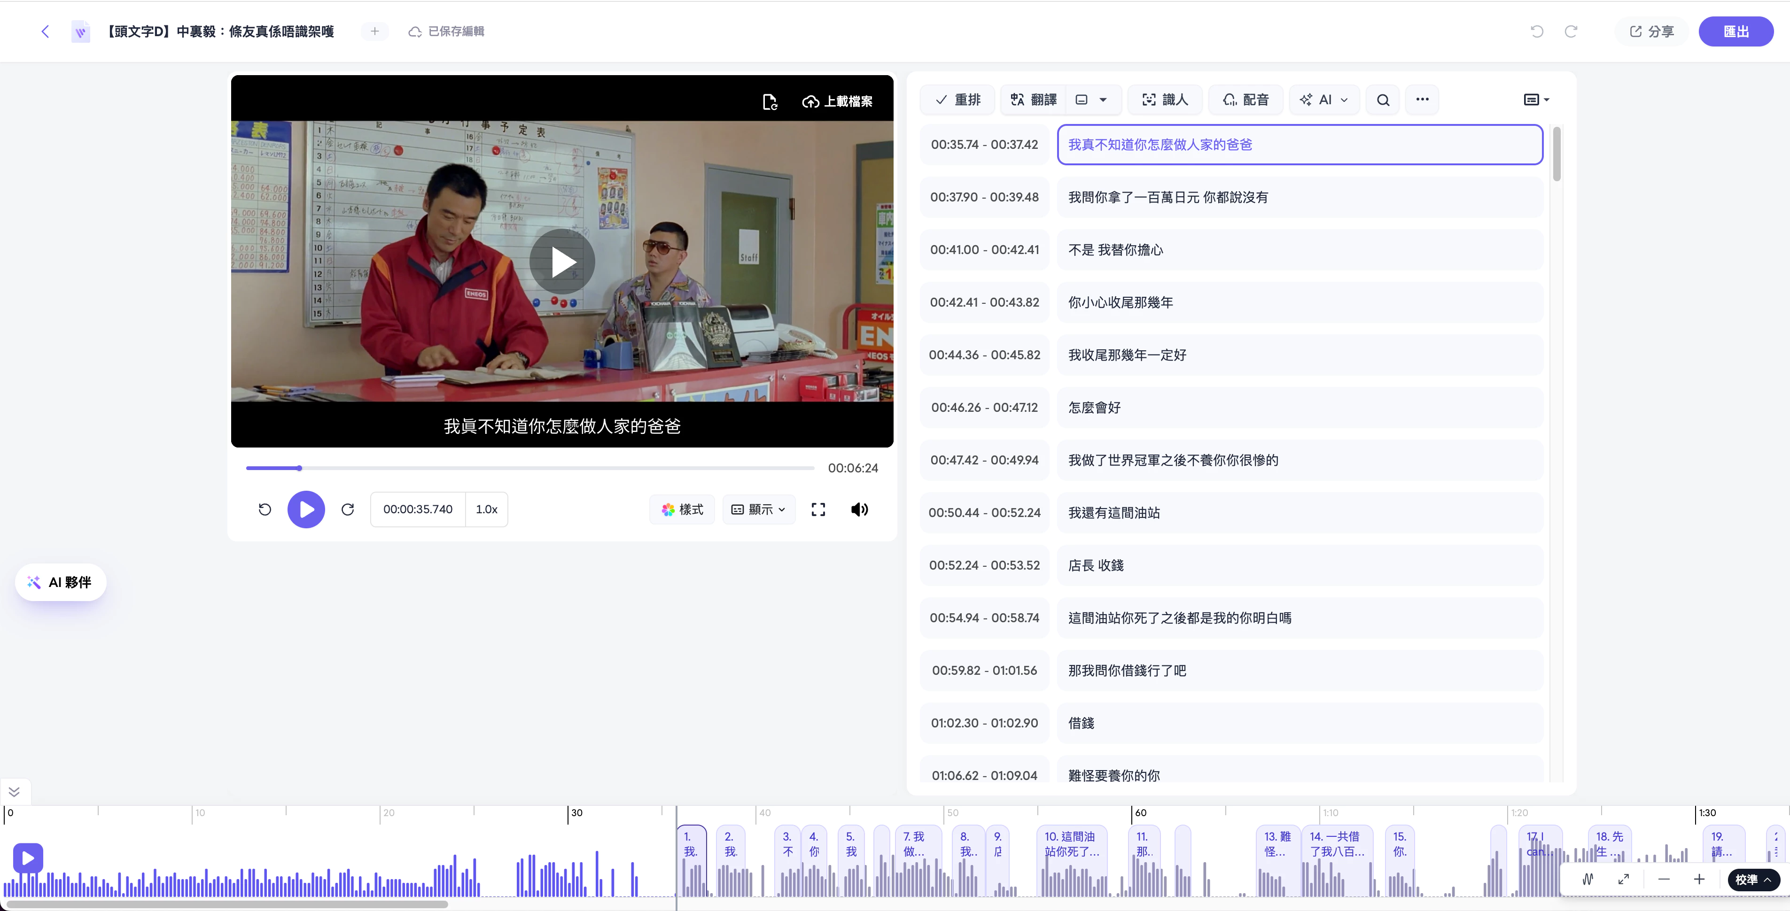Click the video progress slider track
Viewport: 1790px width, 911px height.
[529, 468]
